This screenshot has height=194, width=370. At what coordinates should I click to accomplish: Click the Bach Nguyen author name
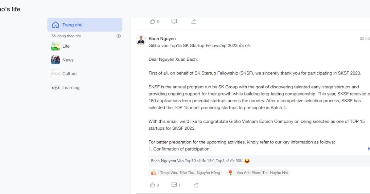point(162,39)
